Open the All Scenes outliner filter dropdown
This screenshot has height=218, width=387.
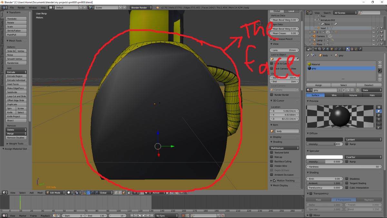tap(345, 13)
